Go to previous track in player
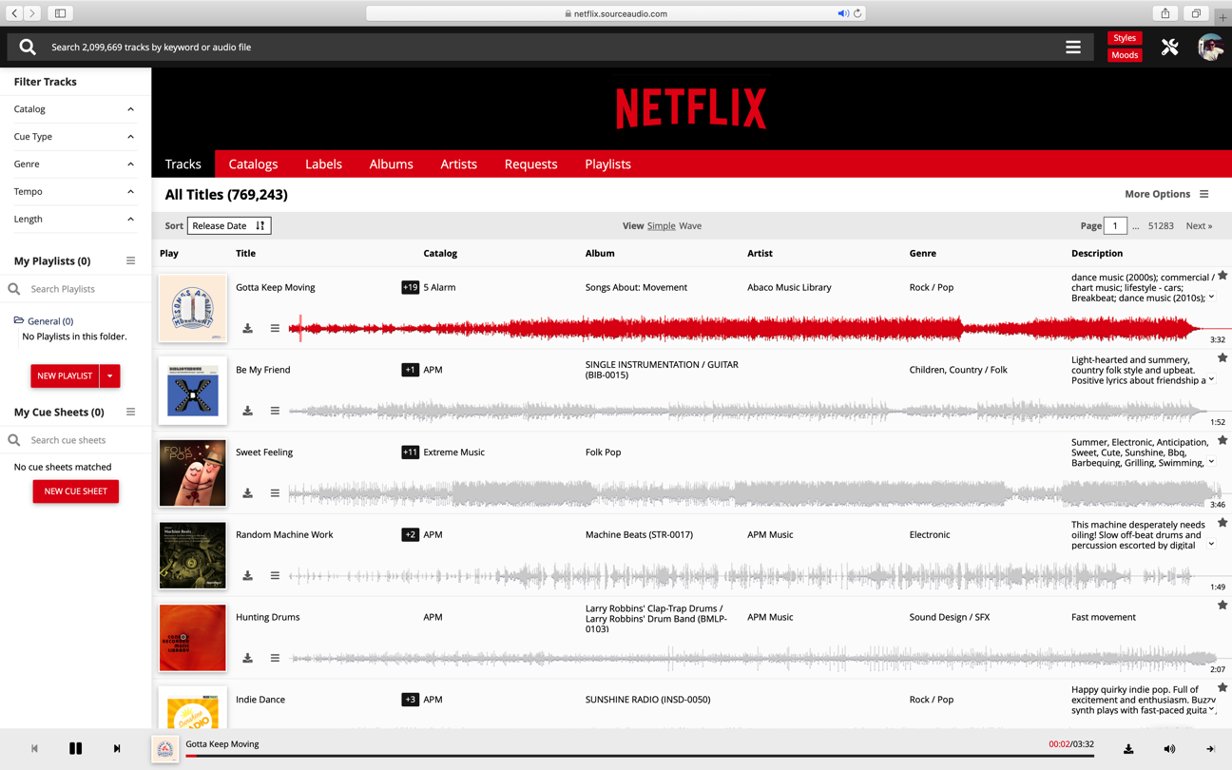Screen dimensions: 1232x770 coord(34,748)
